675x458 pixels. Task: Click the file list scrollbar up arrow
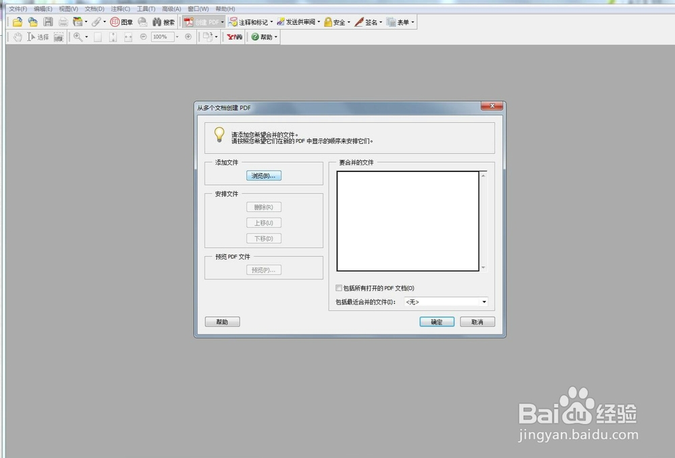click(x=483, y=175)
